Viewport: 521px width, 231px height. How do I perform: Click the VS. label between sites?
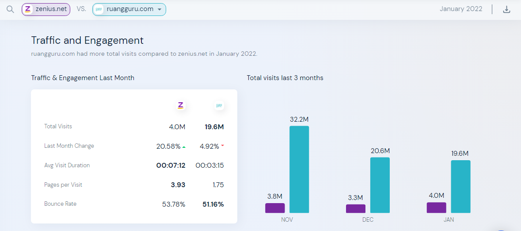pos(81,9)
